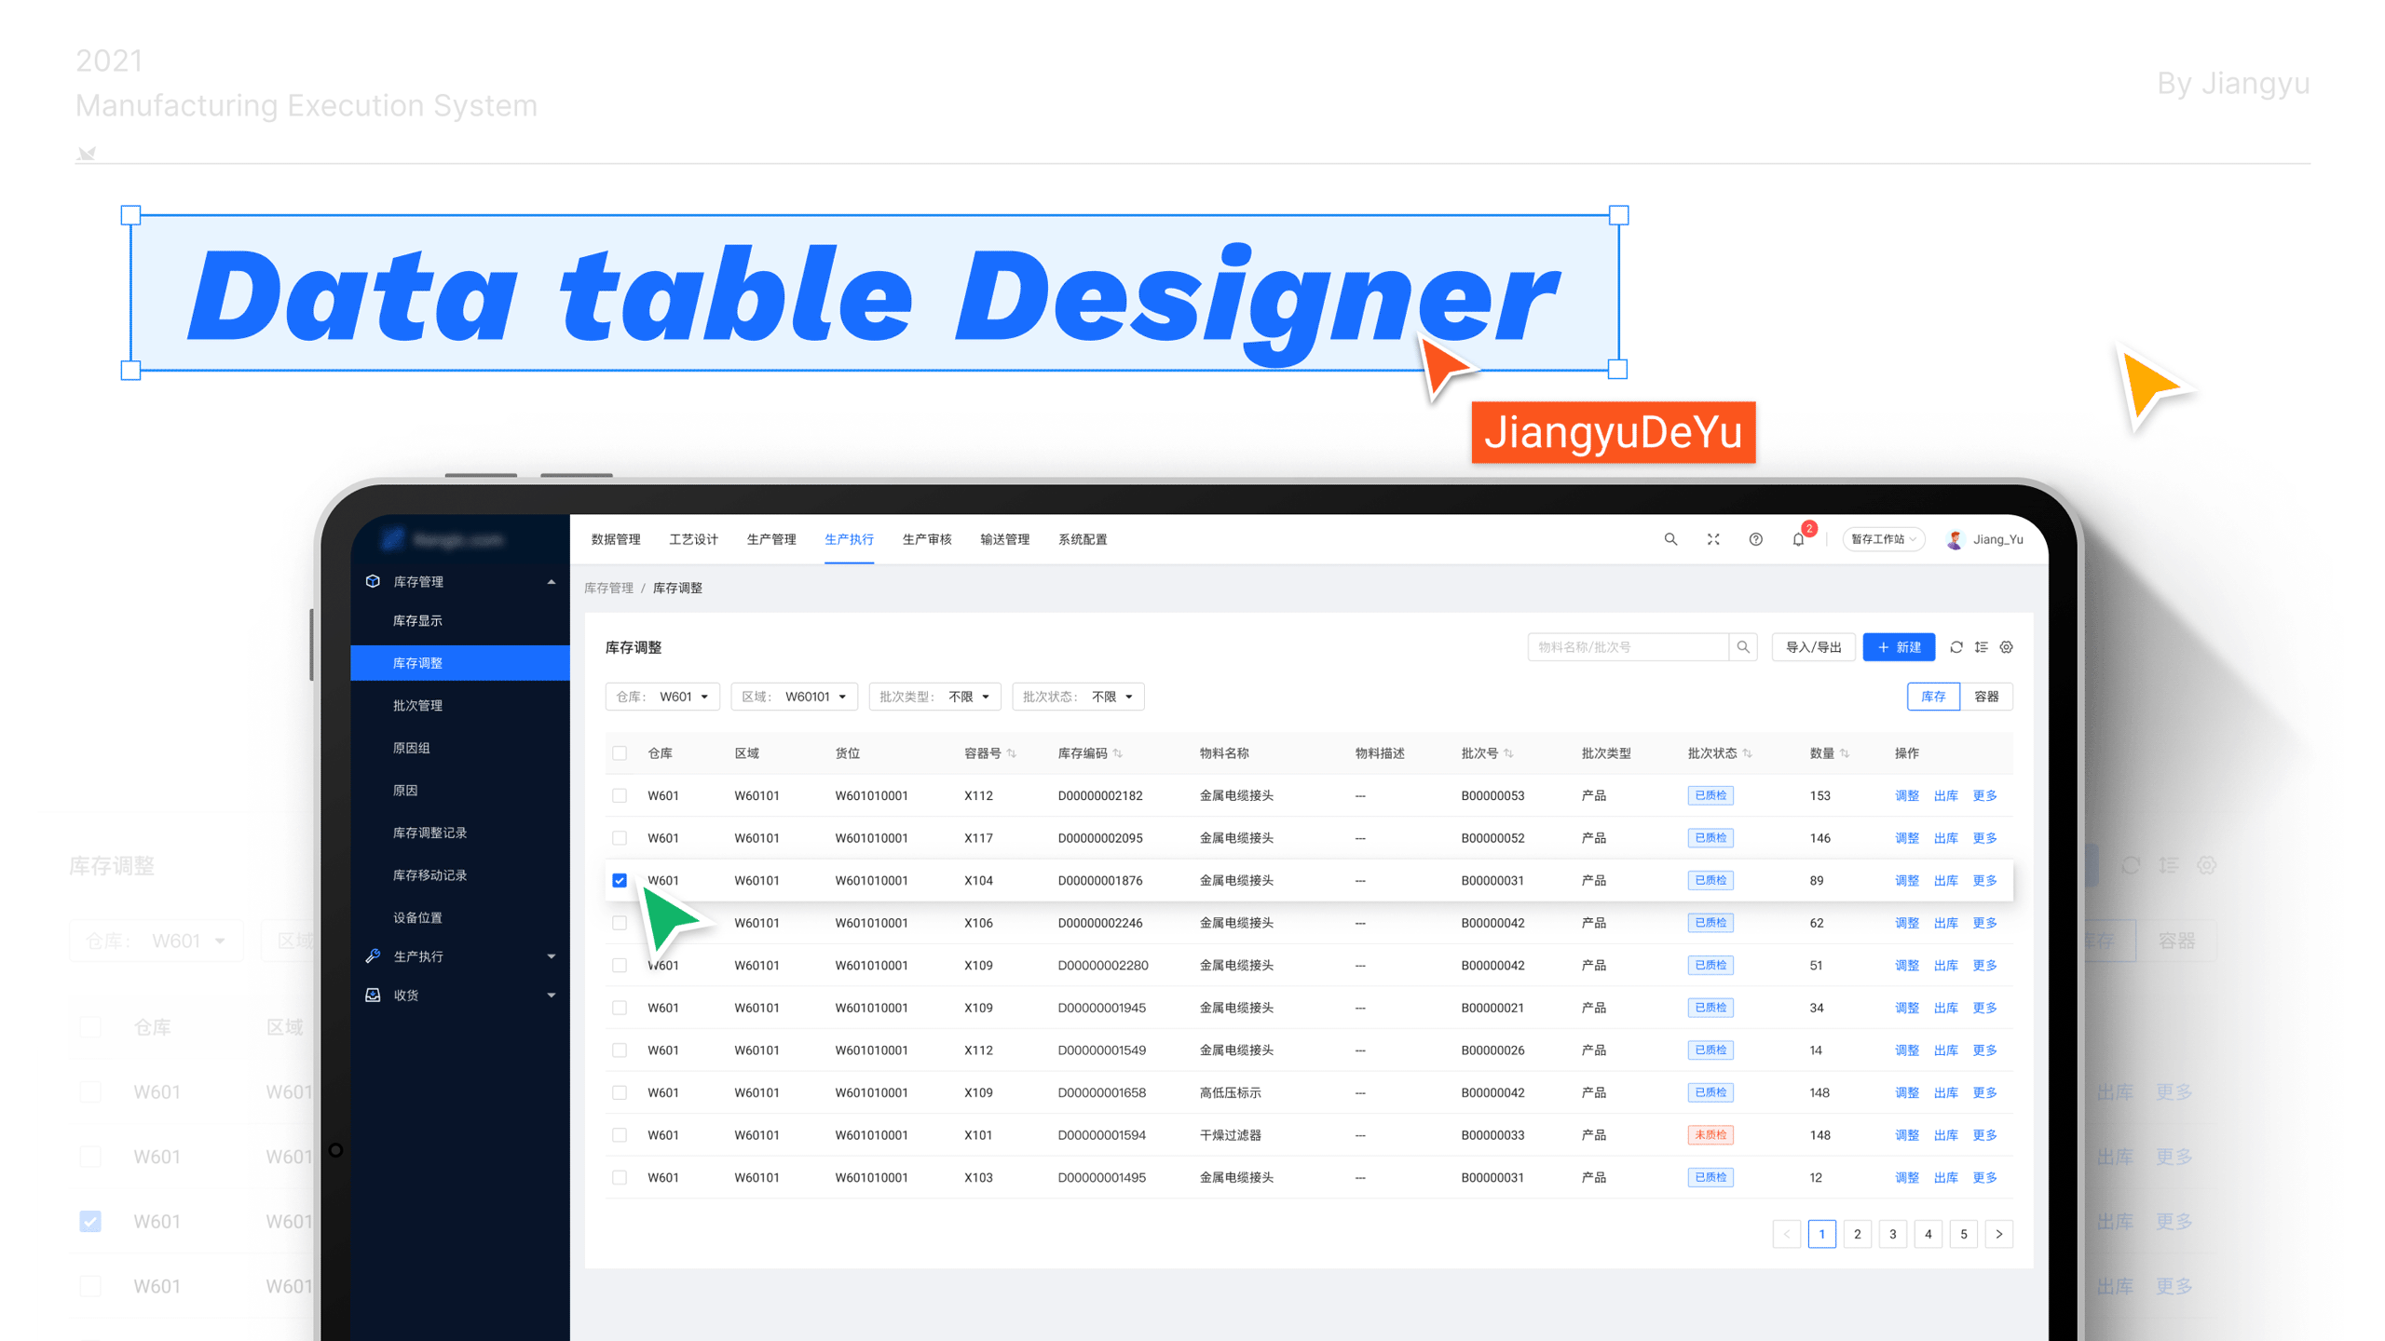Screen dimensions: 2385x1341
Task: Open the 暂存工作站 workstation dropdown
Action: [1884, 539]
